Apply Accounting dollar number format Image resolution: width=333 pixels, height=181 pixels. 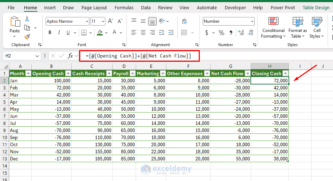pos(207,33)
